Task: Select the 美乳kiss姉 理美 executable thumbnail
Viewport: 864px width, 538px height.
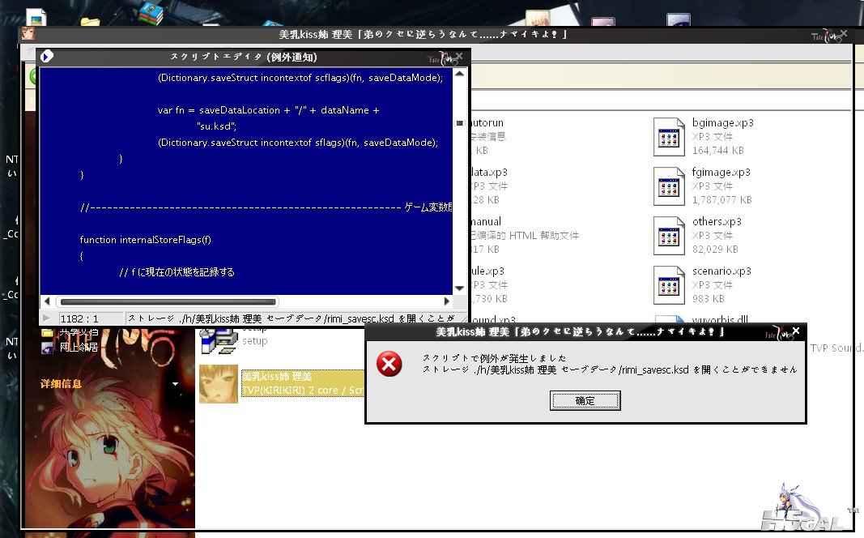Action: click(219, 383)
